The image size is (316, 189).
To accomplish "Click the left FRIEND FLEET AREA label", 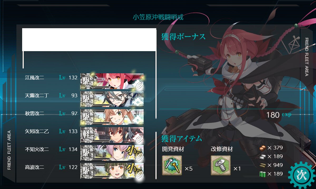I will (x=9, y=150).
